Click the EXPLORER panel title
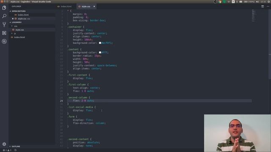The width and height of the screenshot is (271, 152). (x=17, y=6)
